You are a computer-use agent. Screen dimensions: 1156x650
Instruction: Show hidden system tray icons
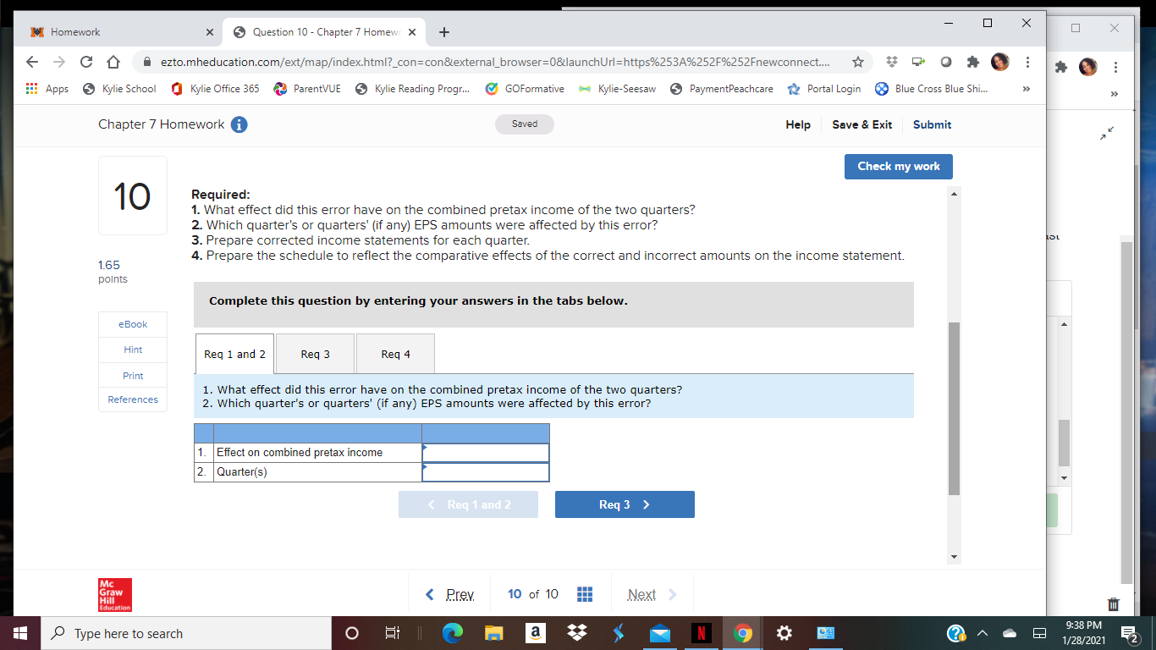coord(983,633)
